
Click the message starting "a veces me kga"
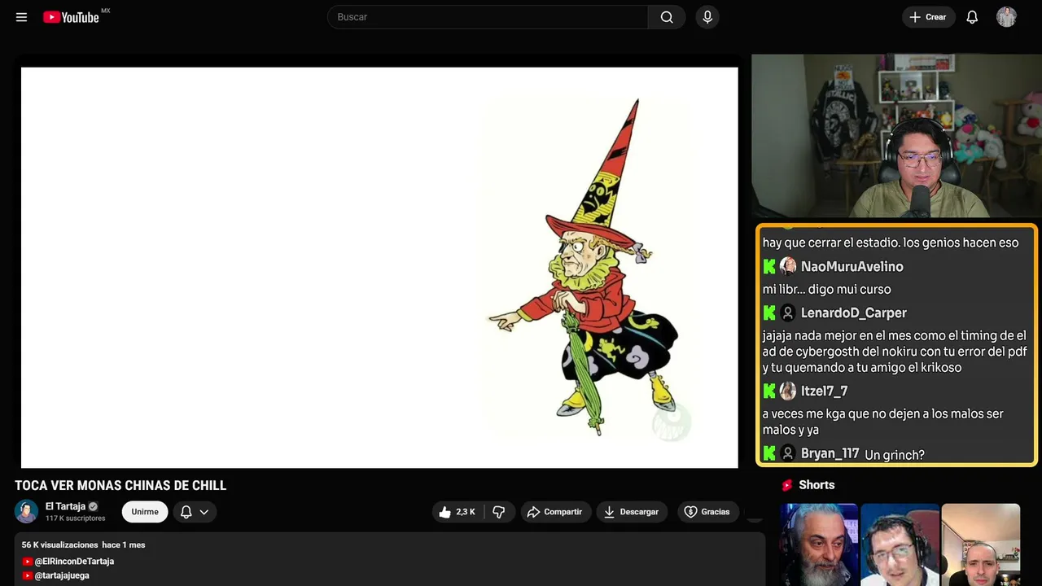click(x=883, y=422)
